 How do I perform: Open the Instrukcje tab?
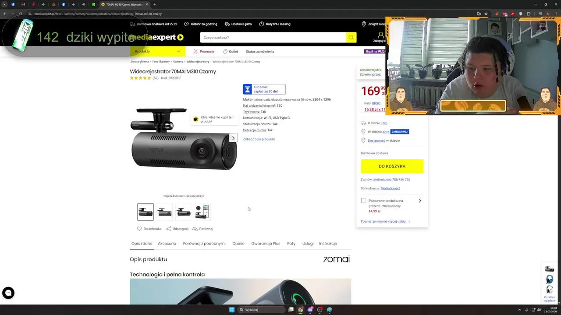[x=328, y=244]
